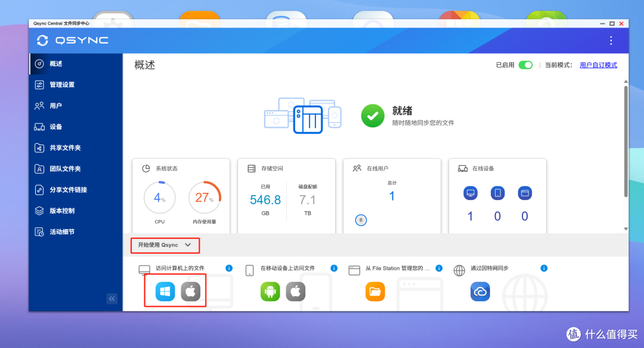The image size is (644, 348).
Task: Select 共享文件夹 in sidebar
Action: click(76, 147)
